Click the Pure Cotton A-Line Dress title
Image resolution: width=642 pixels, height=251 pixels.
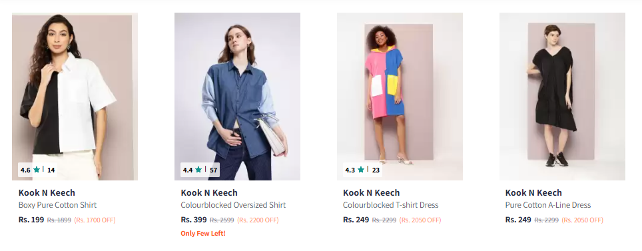point(548,205)
